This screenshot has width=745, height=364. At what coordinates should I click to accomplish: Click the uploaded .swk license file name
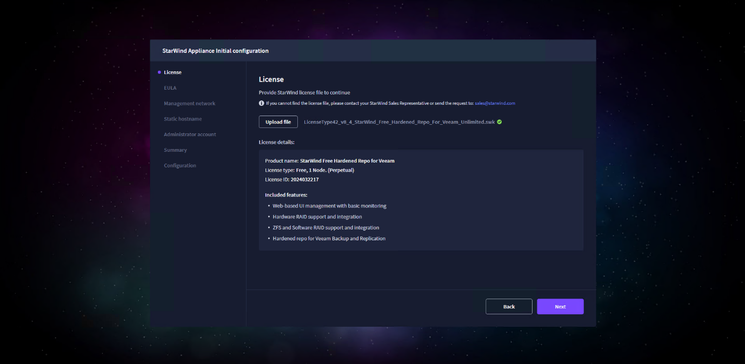pyautogui.click(x=400, y=122)
